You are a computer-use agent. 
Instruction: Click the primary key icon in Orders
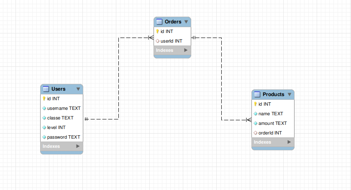point(157,31)
